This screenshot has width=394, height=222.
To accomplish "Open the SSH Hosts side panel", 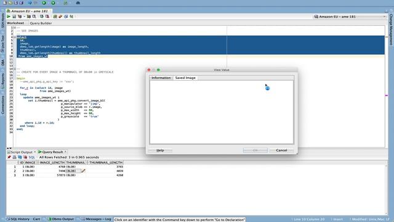I will [x=2, y=20].
